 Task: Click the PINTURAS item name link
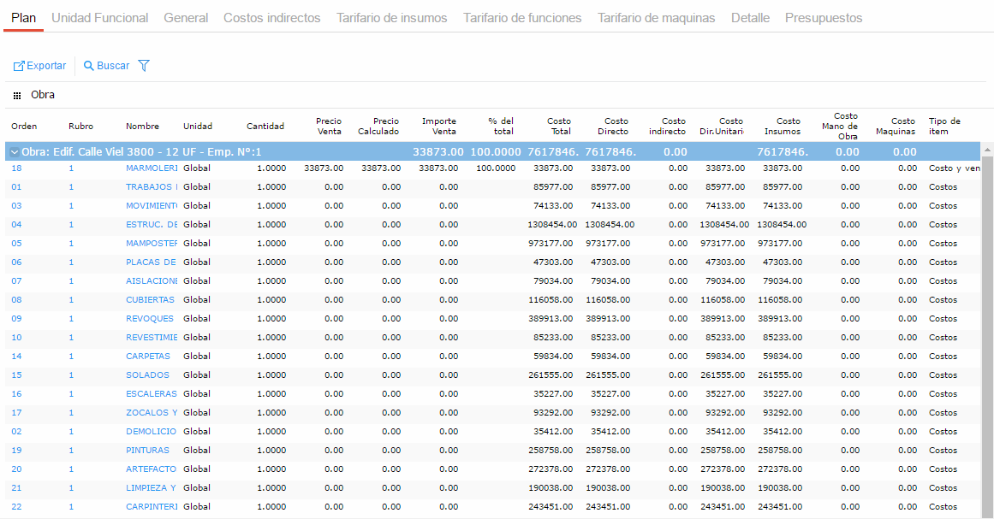point(147,451)
